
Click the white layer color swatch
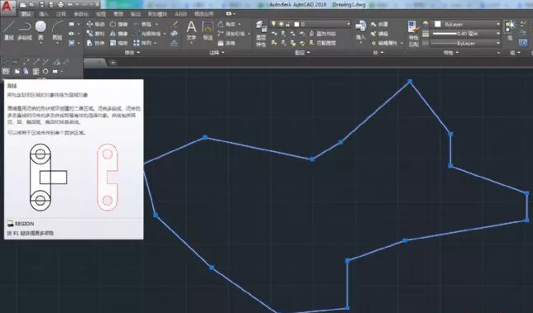(x=296, y=24)
